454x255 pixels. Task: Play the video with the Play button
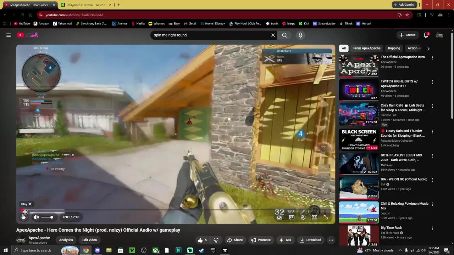click(23, 217)
